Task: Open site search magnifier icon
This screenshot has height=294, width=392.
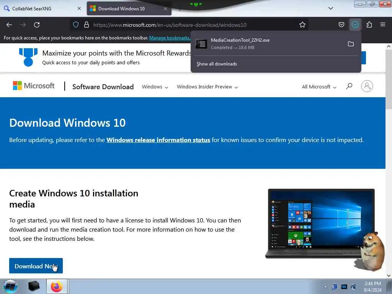Action: 349,86
